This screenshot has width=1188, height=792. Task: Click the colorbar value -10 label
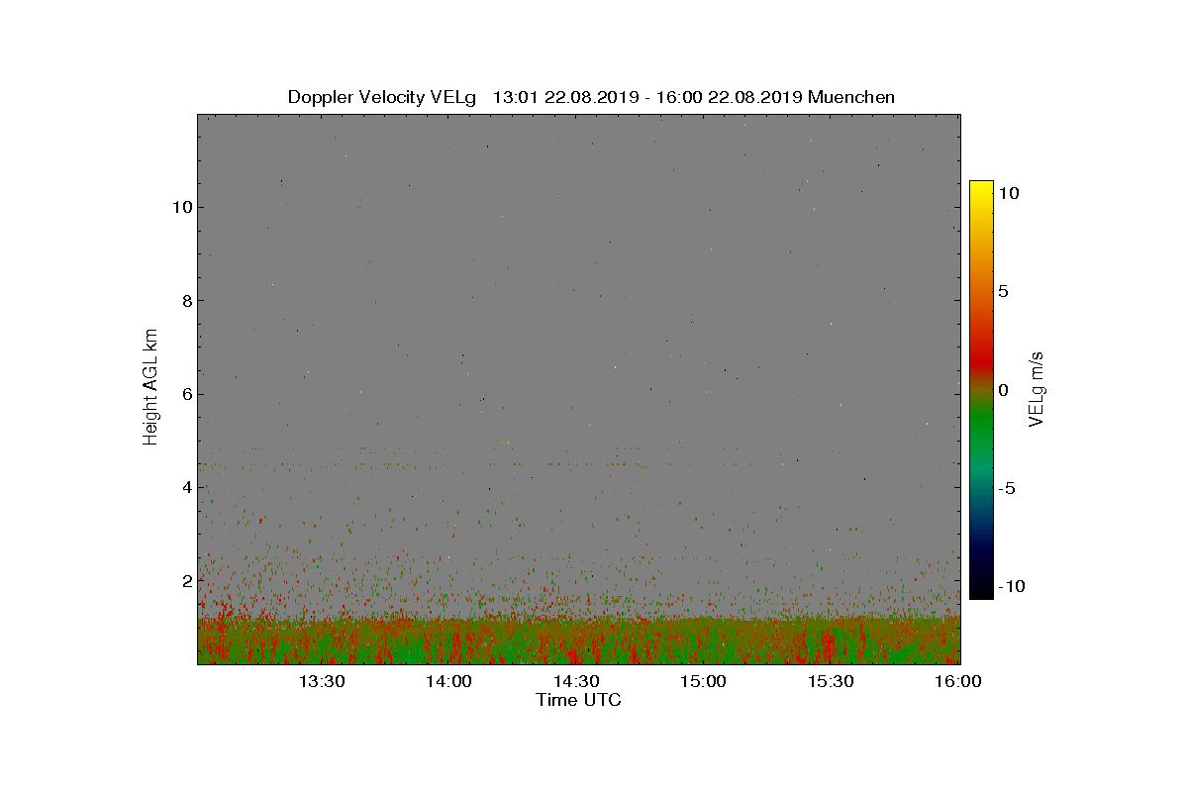(x=1010, y=586)
